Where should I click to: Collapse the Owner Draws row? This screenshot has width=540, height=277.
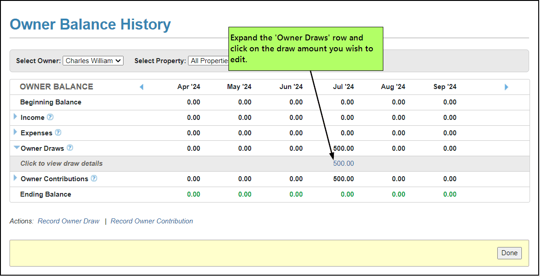pos(16,148)
